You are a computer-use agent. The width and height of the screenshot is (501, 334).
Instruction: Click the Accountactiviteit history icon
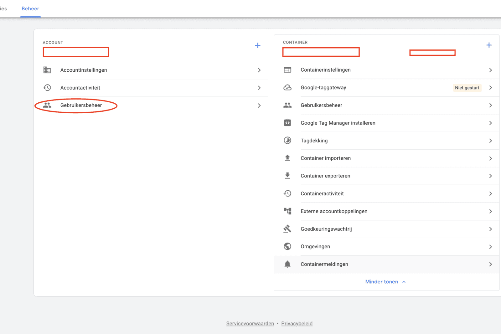[x=47, y=88]
